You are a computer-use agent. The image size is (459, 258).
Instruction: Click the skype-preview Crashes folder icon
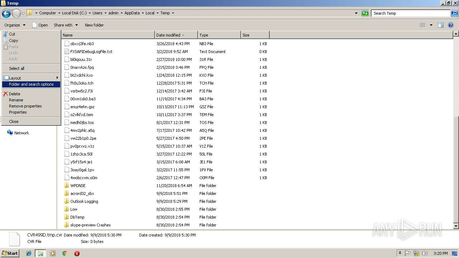66,225
